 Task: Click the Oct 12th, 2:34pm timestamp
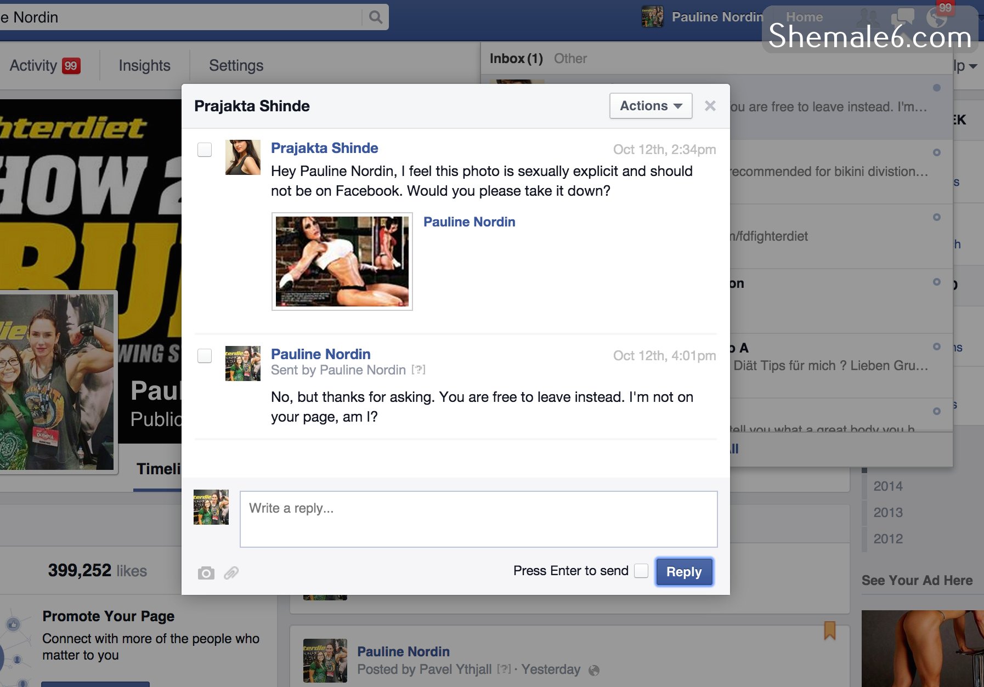[664, 150]
